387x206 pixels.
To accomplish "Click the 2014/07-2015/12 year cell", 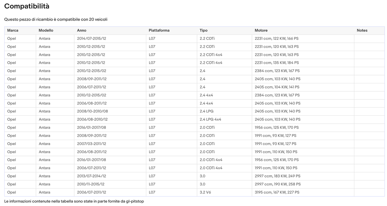I will [92, 38].
